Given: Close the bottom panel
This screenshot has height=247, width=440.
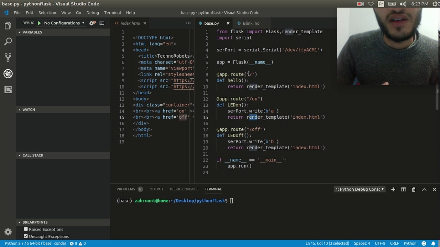Looking at the screenshot, I should 434,189.
